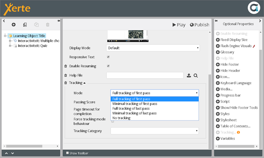Collapse Learning Object Title tree node
Screen dimensions: 264x158
click(5, 36)
